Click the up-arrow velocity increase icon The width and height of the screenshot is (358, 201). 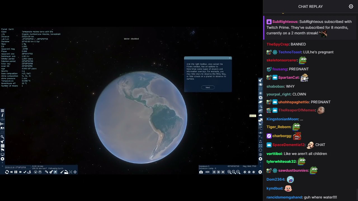pos(40,172)
